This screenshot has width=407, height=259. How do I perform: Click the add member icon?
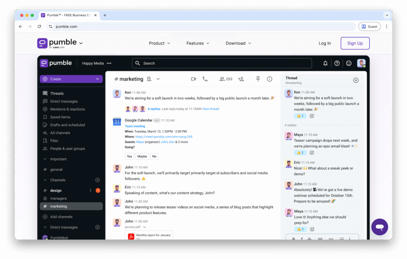tap(241, 79)
